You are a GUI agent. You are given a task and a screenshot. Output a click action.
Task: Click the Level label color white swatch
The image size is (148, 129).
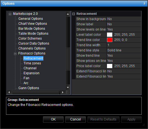[110, 35]
